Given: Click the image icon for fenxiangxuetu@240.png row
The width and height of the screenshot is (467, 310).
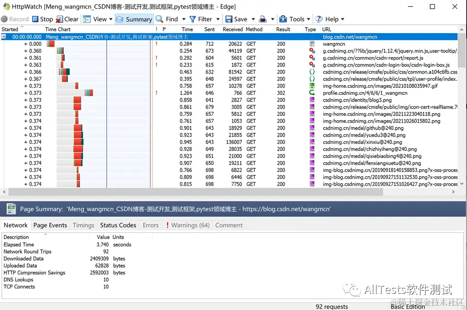Looking at the screenshot, I should tap(312, 163).
